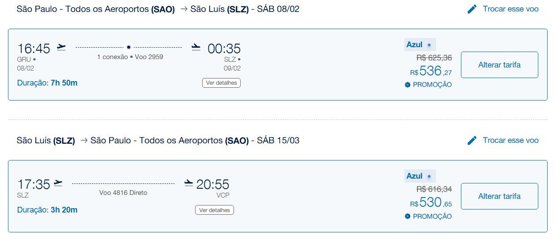This screenshot has height=239, width=556.
Task: Click Alterar tarifa for the outbound flight
Action: [x=499, y=65]
